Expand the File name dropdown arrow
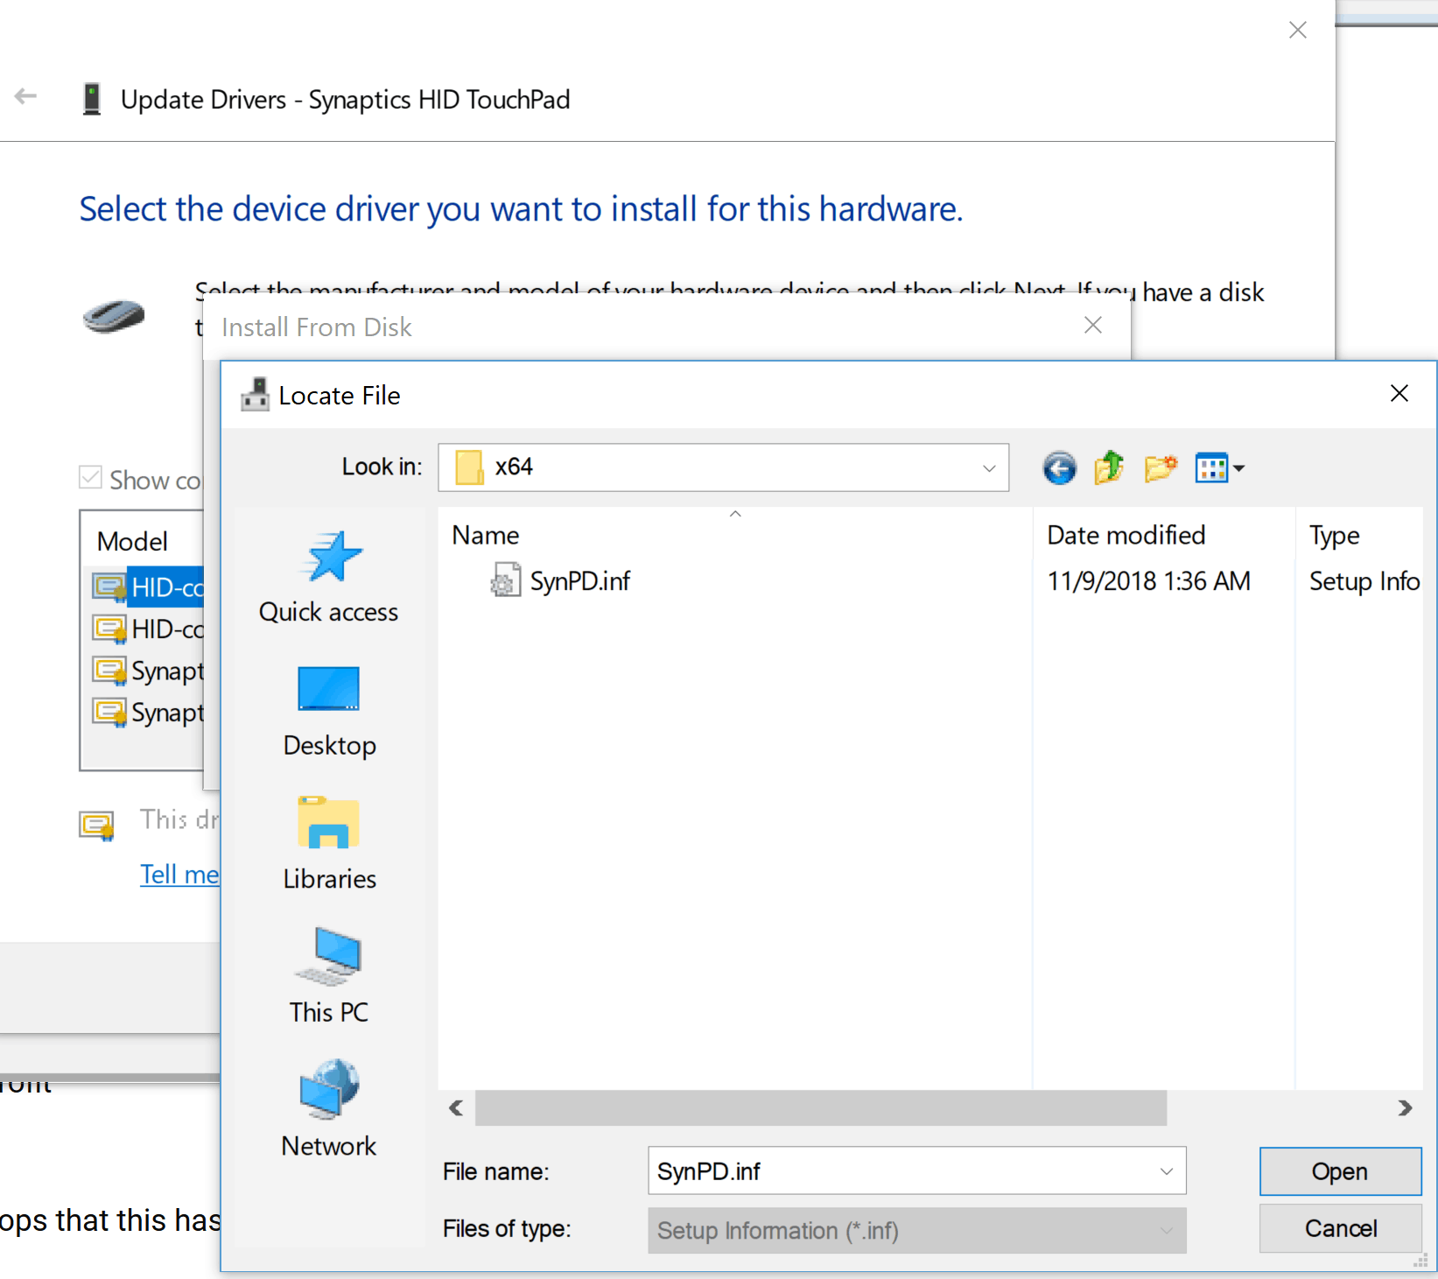The height and width of the screenshot is (1279, 1438). pyautogui.click(x=1167, y=1171)
